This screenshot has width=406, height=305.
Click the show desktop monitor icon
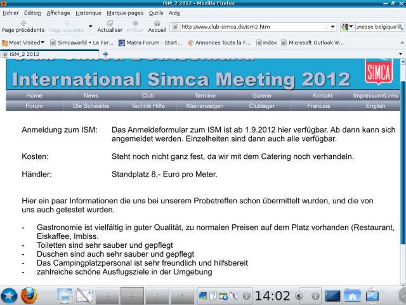65,295
